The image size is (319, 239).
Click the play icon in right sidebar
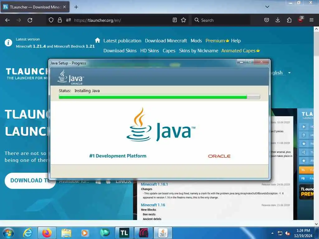(303, 127)
